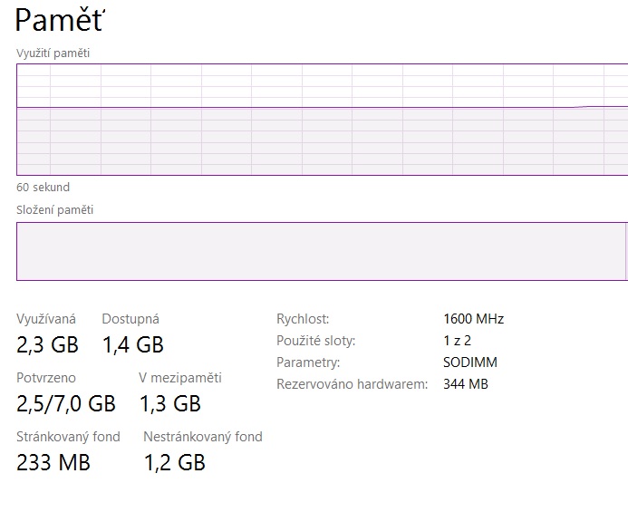Select the Využívaná 2,3 GB value
628x512 pixels.
pos(47,344)
